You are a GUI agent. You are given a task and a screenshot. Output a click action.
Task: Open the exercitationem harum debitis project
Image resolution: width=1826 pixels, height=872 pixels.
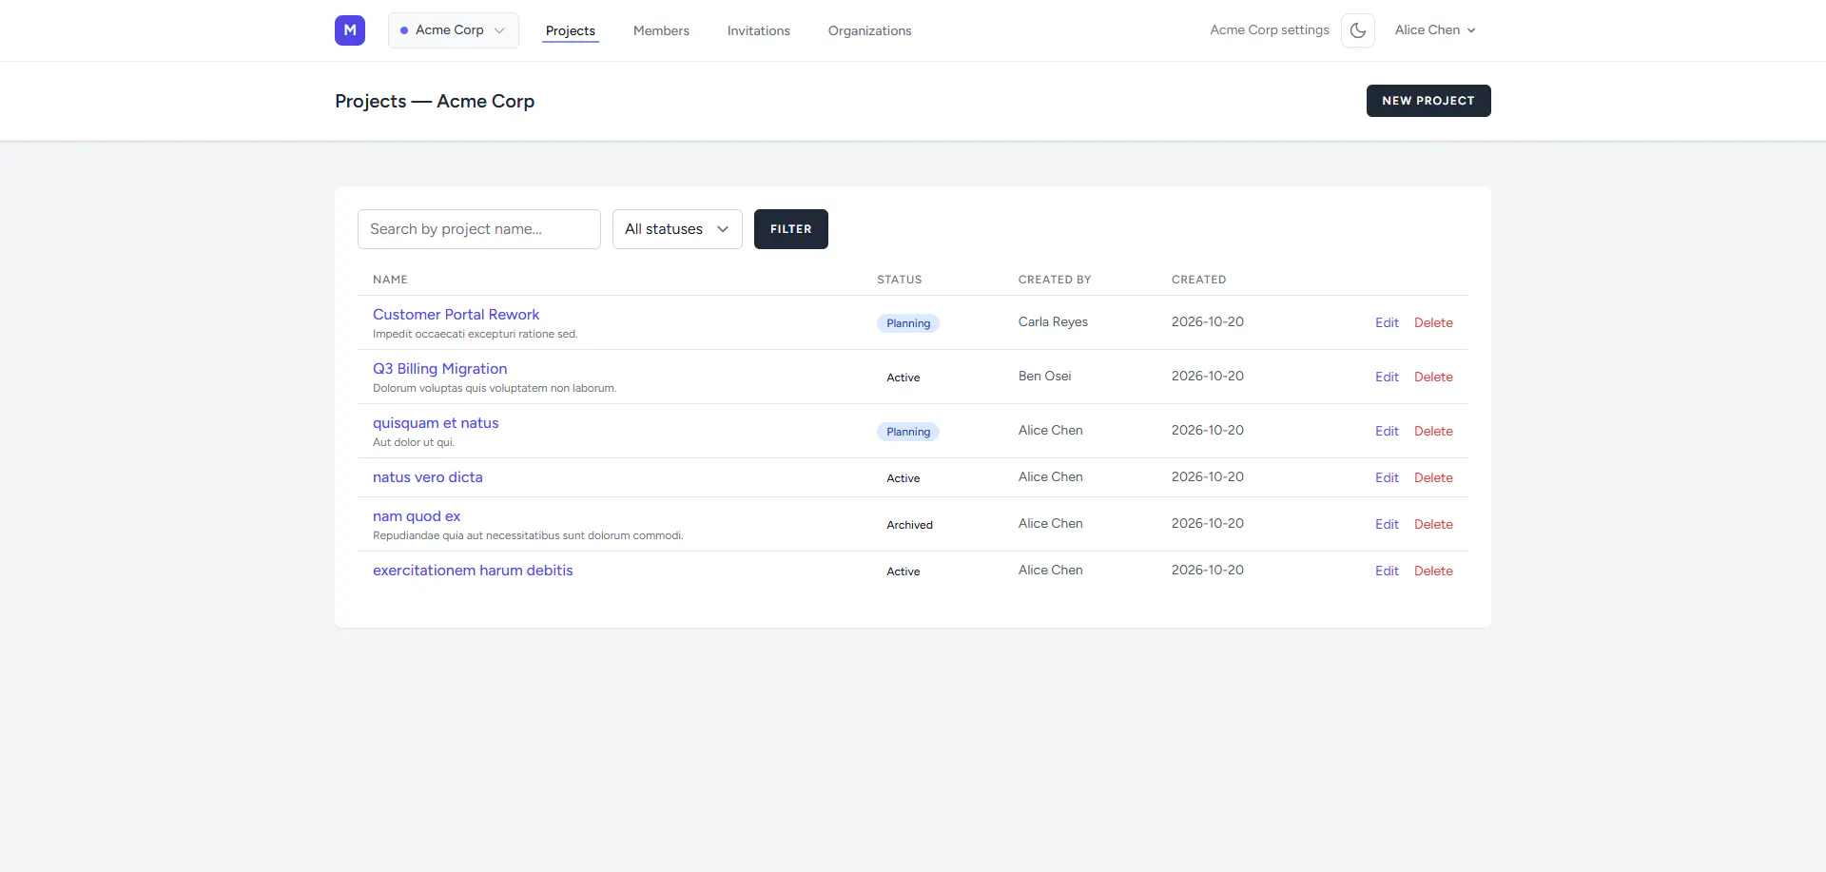(473, 571)
